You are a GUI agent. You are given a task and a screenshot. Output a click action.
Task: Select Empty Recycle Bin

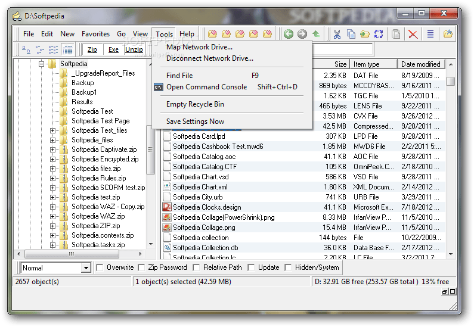(x=232, y=104)
